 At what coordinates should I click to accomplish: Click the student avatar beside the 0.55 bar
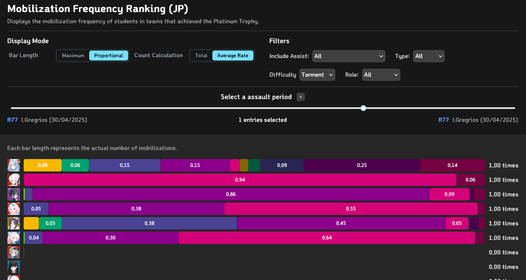point(14,209)
